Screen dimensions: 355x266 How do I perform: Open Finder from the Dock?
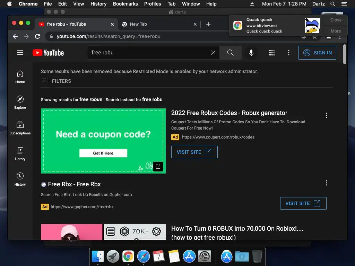pos(97,256)
